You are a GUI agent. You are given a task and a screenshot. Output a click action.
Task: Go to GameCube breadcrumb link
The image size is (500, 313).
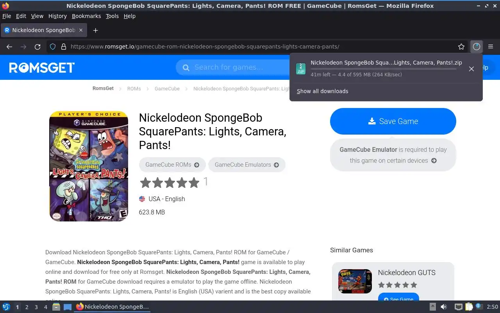pyautogui.click(x=167, y=89)
